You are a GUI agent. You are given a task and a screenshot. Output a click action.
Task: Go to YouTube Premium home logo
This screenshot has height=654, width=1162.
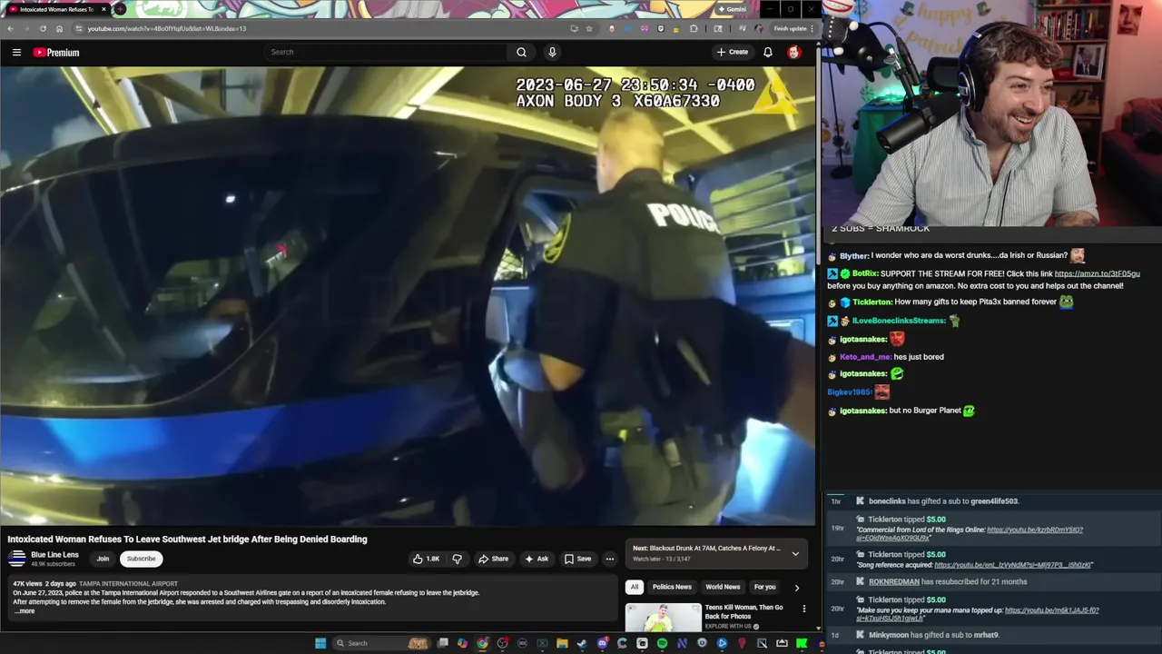click(x=56, y=53)
